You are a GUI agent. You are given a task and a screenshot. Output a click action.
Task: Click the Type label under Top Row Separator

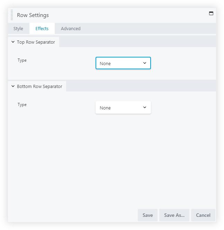(x=22, y=60)
